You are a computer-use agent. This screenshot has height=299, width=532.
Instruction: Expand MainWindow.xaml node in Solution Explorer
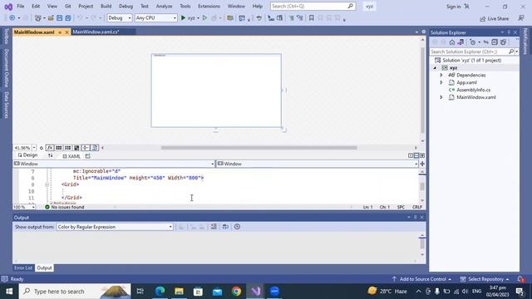tap(441, 97)
